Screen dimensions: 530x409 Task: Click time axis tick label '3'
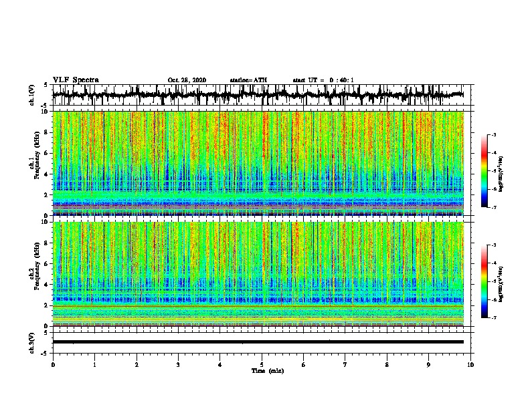coord(178,365)
